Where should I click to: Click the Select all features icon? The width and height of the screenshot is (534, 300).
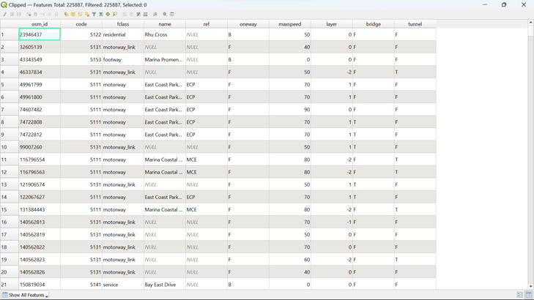click(73, 14)
